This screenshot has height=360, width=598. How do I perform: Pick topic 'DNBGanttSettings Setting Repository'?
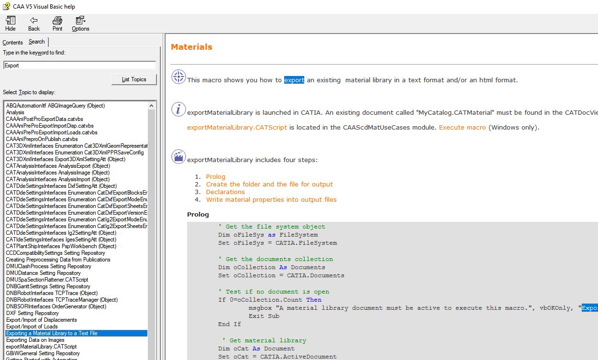(x=48, y=286)
